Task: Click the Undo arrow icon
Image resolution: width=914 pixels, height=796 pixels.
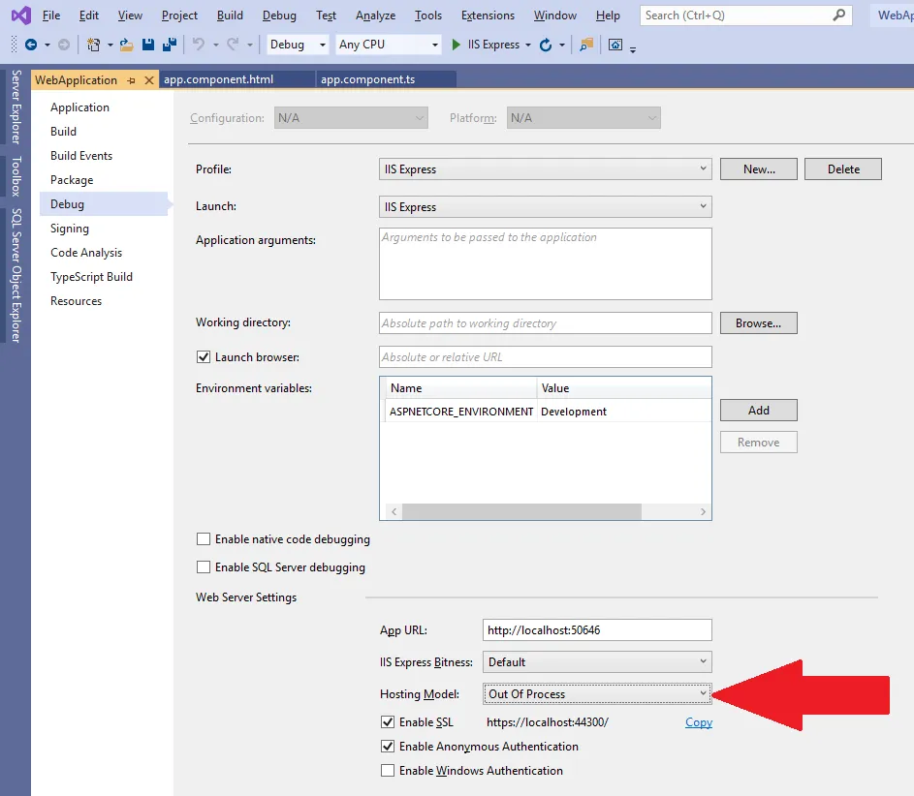Action: (199, 45)
